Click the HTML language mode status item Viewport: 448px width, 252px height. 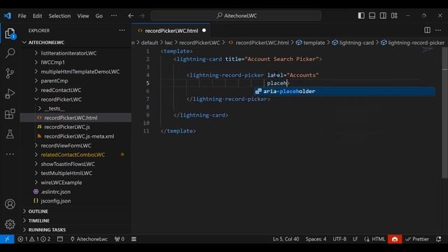[x=374, y=239]
